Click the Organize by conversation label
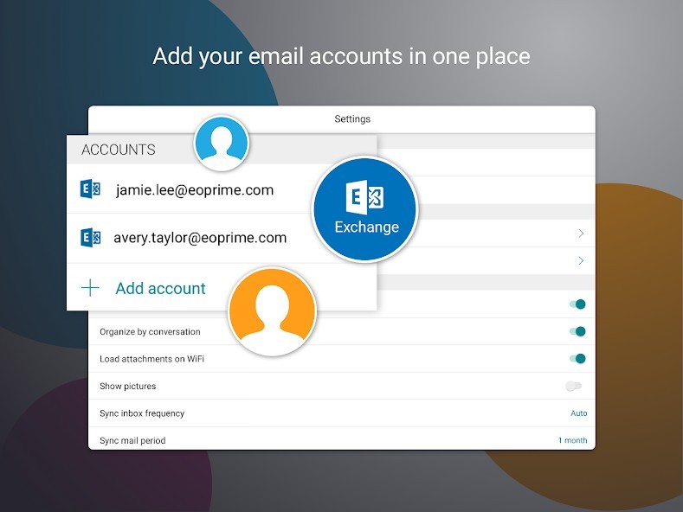Screen dimensions: 683x512 tap(150, 331)
